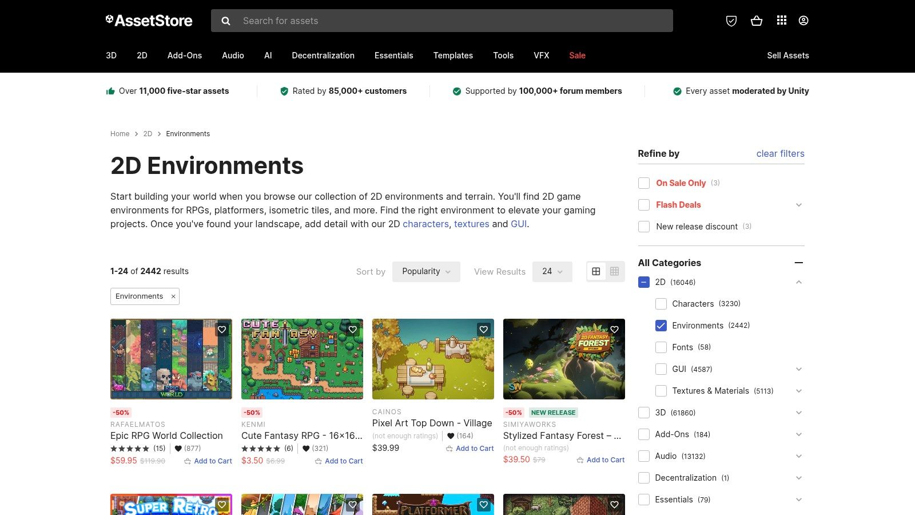Click the privacy shield icon
The width and height of the screenshot is (915, 515).
coord(731,21)
